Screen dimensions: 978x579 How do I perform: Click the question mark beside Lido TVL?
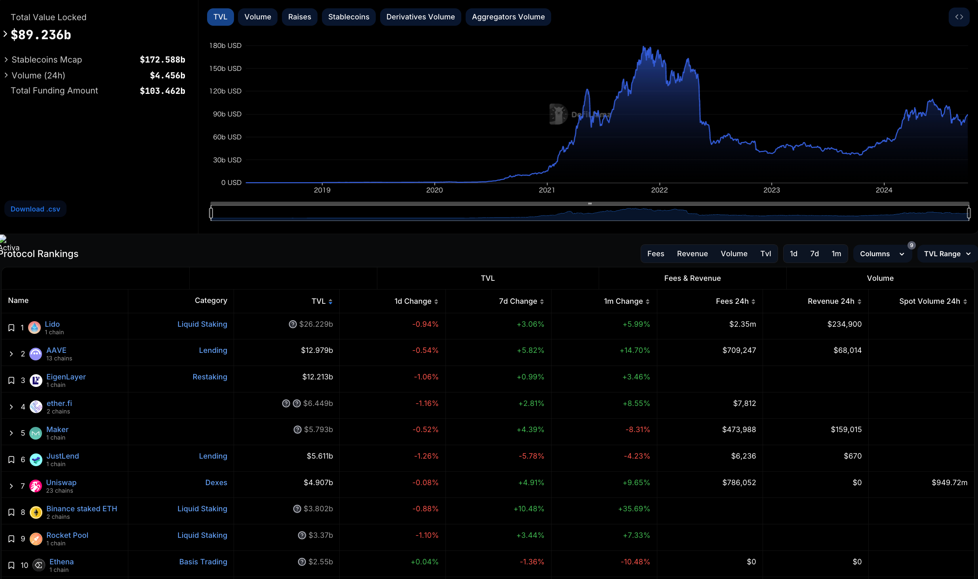pos(293,324)
